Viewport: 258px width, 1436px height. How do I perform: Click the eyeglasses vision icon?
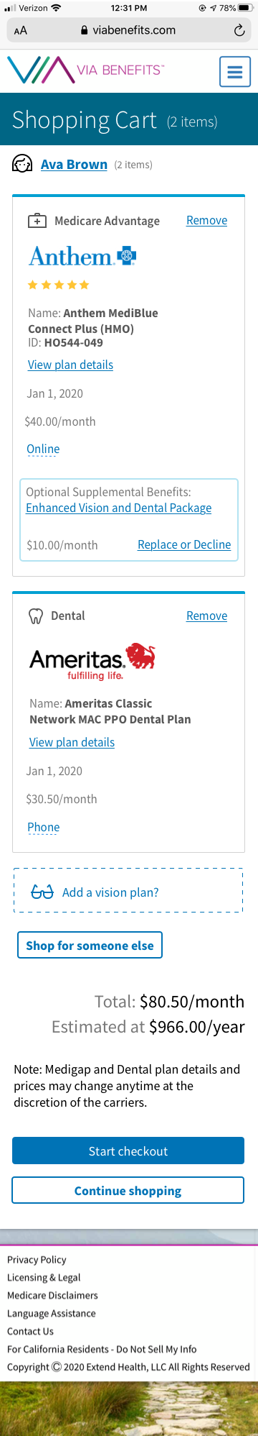click(x=42, y=892)
